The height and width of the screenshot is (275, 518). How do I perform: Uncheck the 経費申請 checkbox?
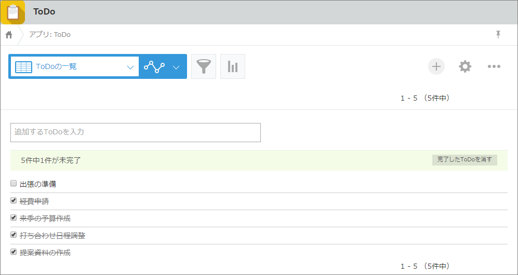pos(14,200)
